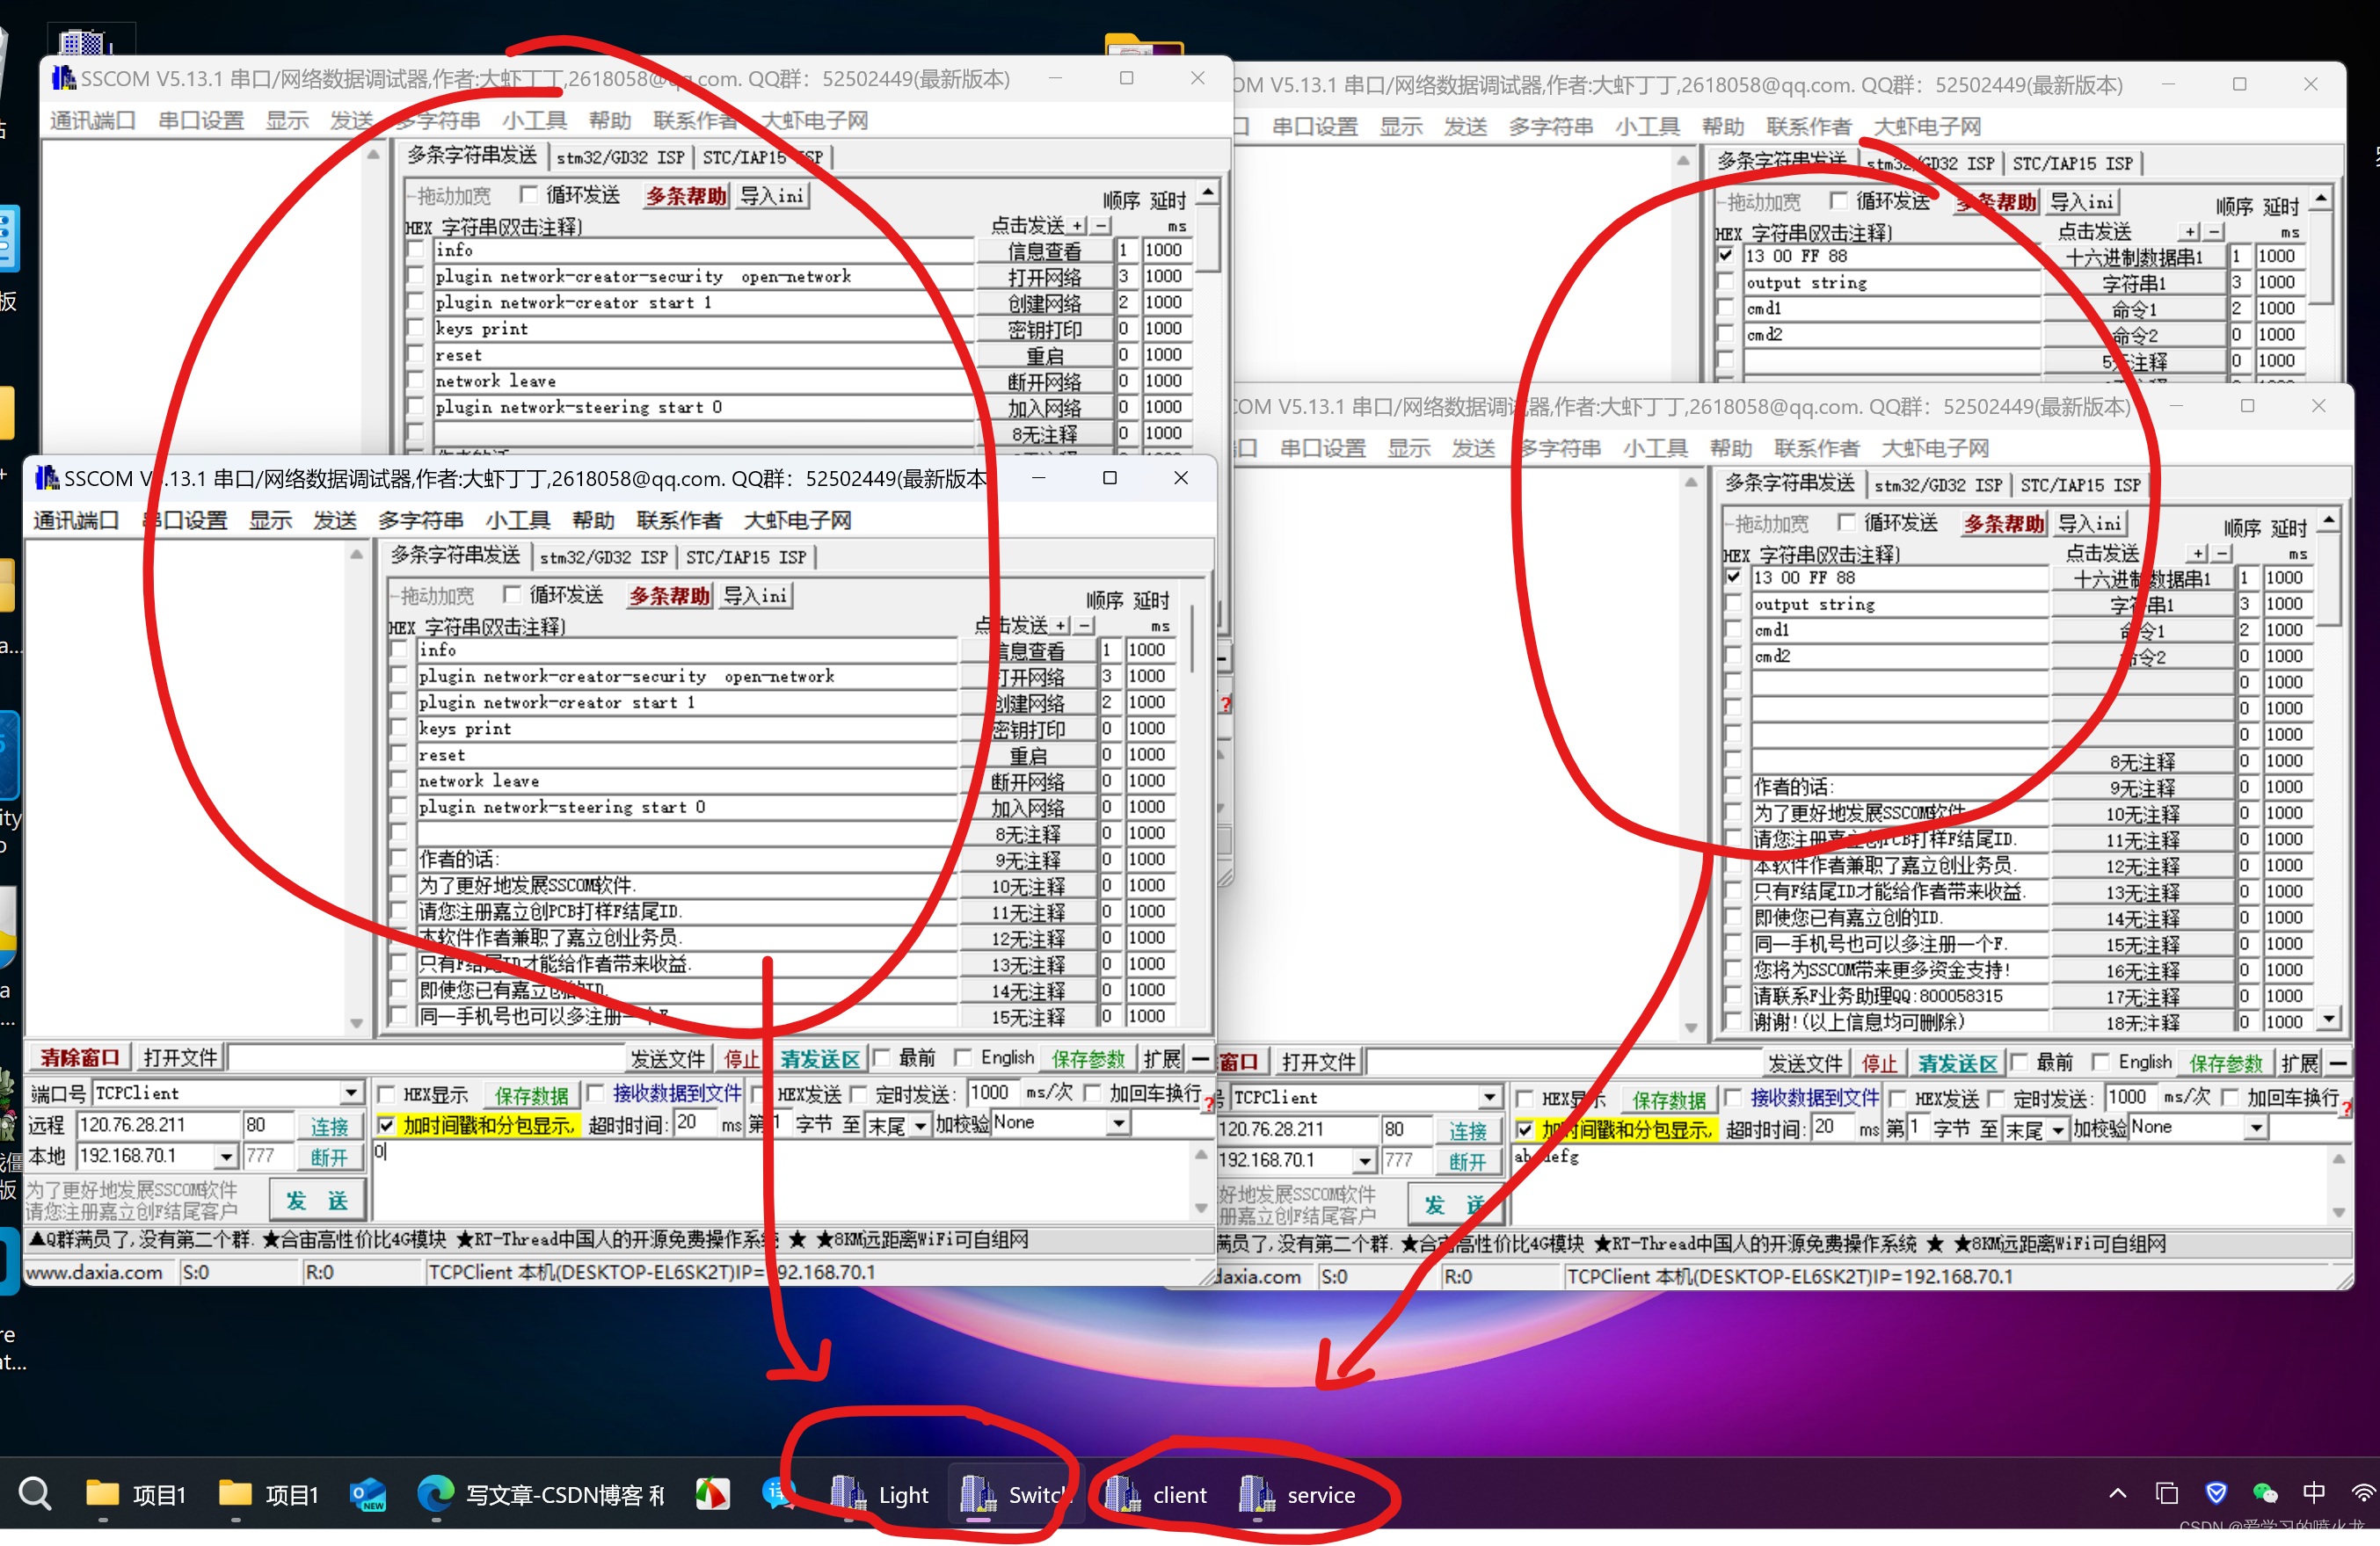This screenshot has width=2380, height=1546.
Task: Switch to the stm32/GD32 ISP tab
Action: coord(603,556)
